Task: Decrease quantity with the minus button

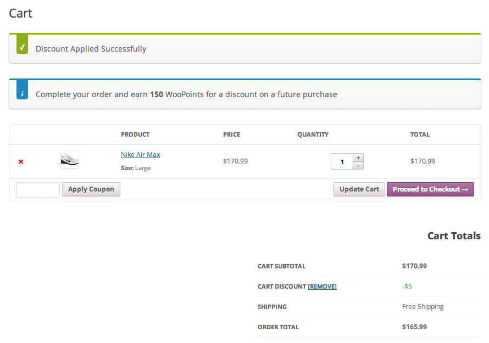Action: pyautogui.click(x=358, y=166)
